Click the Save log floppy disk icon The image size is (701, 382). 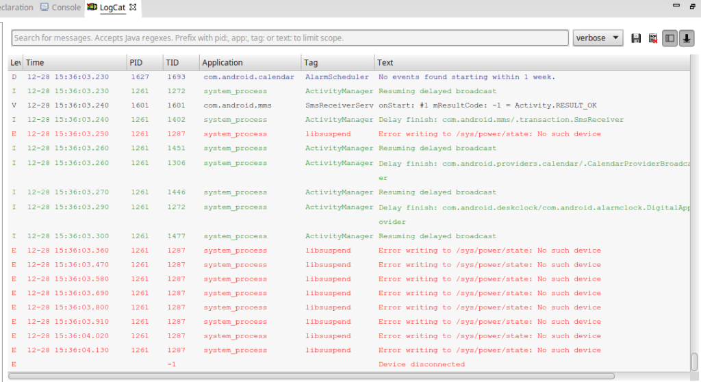click(636, 38)
